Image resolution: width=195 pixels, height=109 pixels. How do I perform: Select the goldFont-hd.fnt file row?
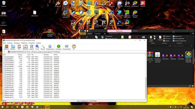click(x=31, y=88)
